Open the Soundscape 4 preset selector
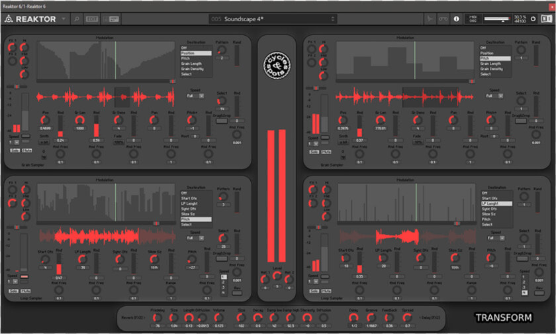Screen dimensions: 556x334 [273, 19]
